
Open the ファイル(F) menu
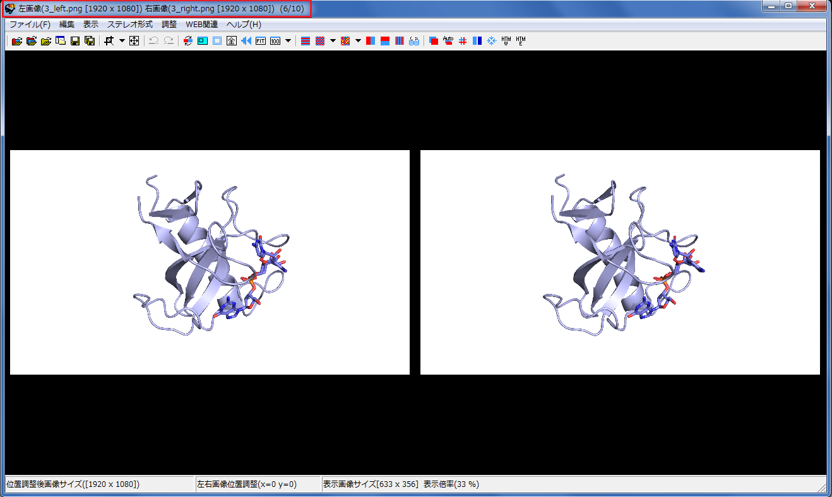(x=30, y=25)
